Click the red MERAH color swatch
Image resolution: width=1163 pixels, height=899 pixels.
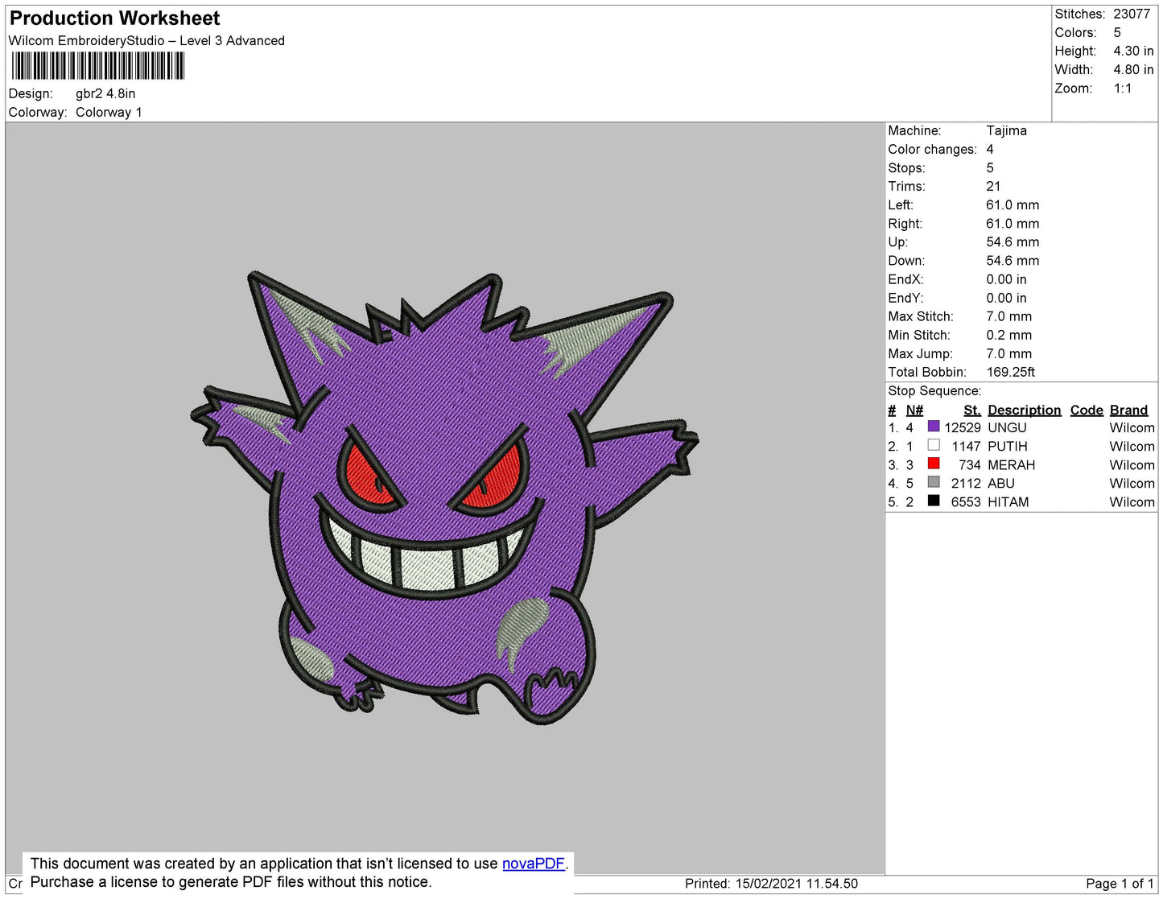tap(934, 464)
